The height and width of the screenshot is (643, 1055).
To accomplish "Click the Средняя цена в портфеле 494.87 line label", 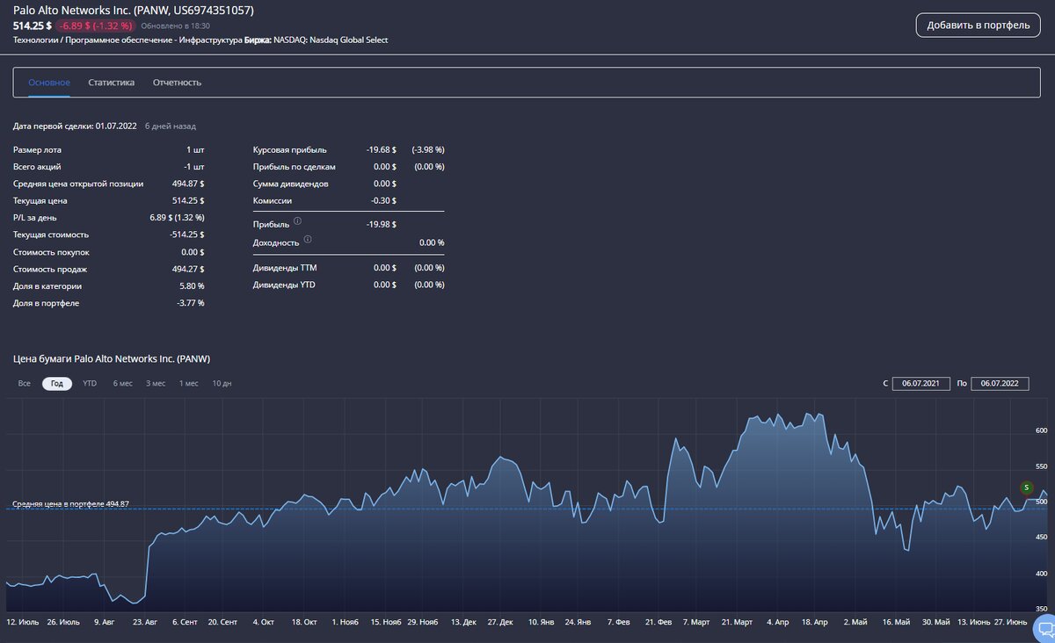I will [70, 504].
